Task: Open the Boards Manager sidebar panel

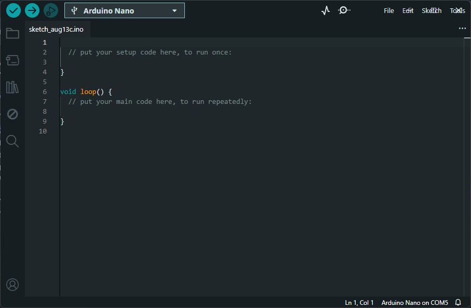Action: coord(12,60)
